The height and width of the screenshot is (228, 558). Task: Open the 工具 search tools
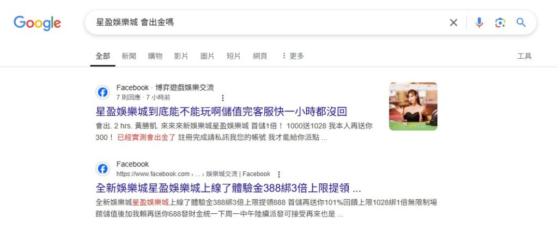524,56
